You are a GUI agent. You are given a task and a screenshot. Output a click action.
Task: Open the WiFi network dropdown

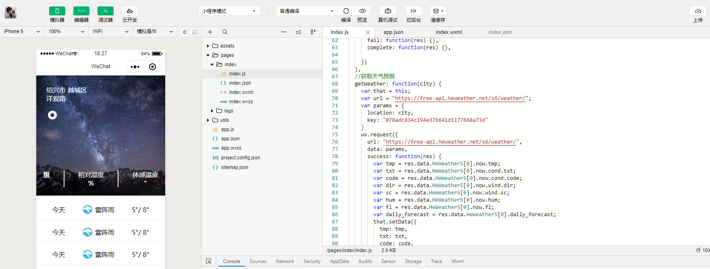[x=110, y=31]
